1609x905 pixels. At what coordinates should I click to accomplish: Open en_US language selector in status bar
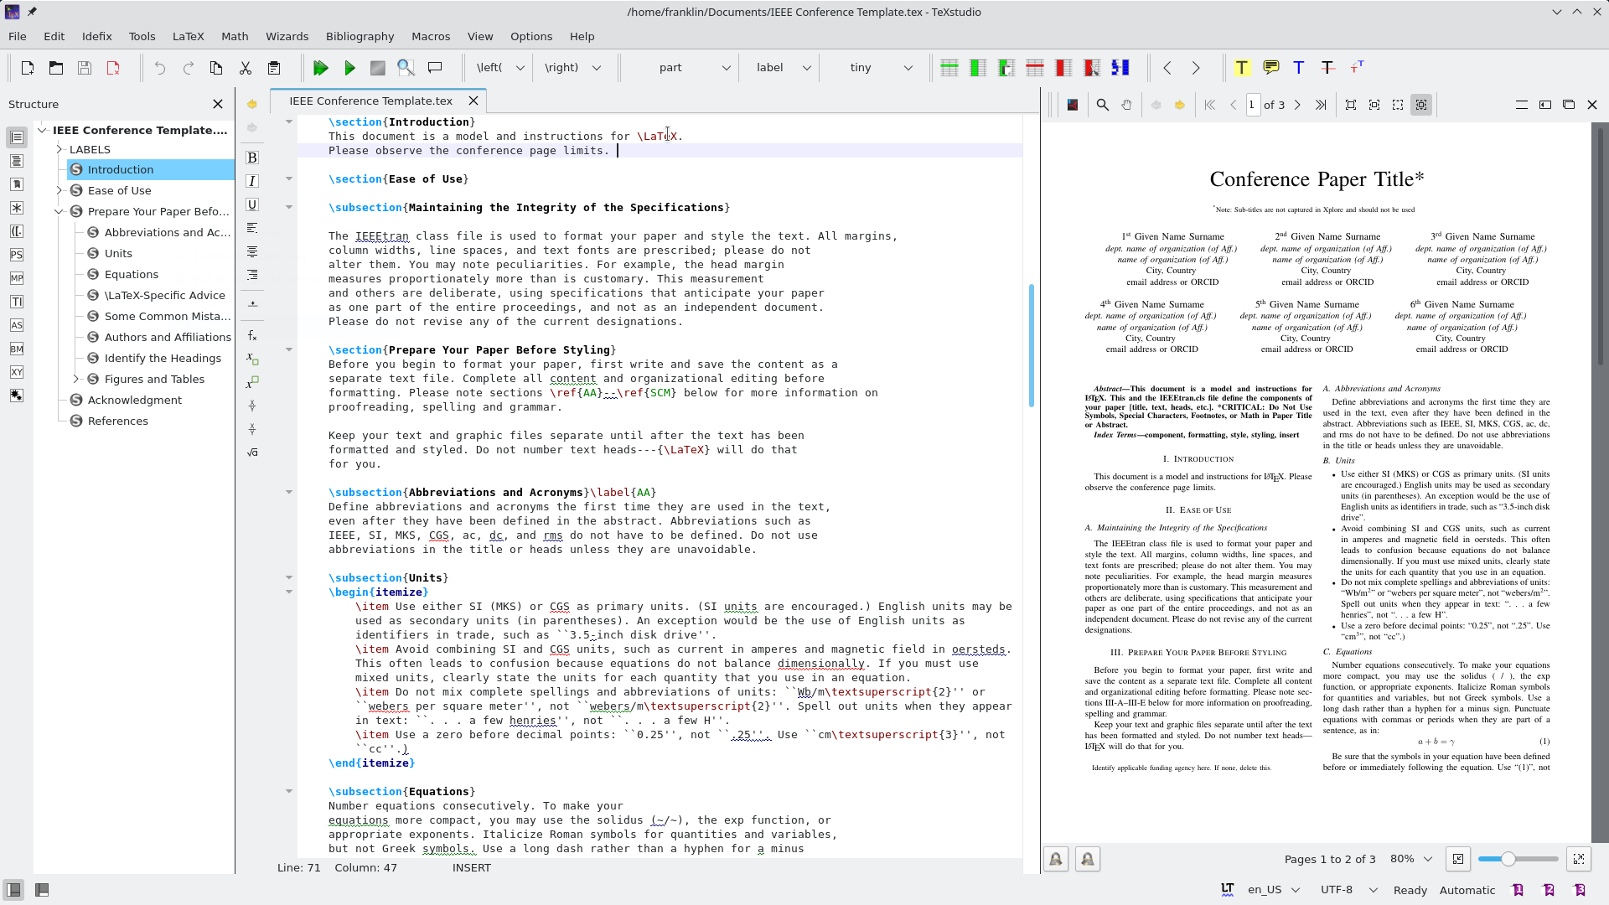coord(1273,890)
